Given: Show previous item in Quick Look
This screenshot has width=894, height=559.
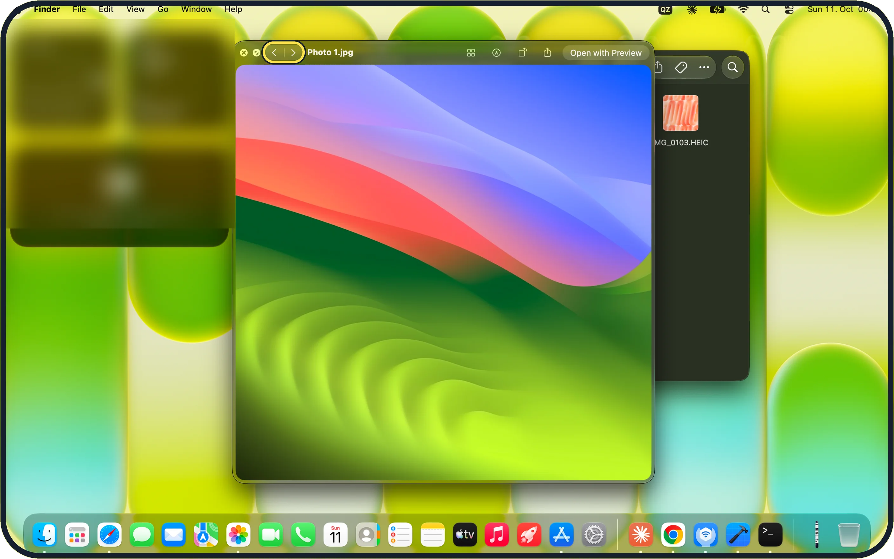Looking at the screenshot, I should coord(274,52).
